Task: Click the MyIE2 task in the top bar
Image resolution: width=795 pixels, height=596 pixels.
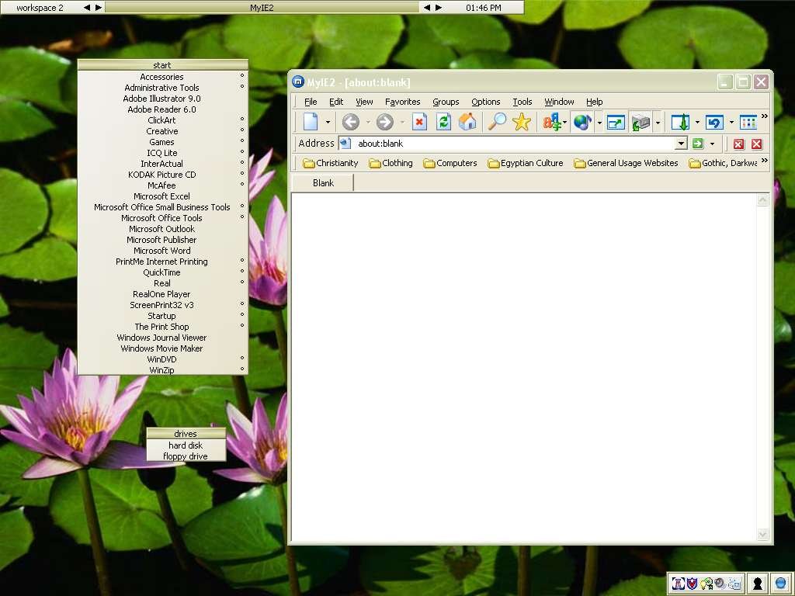Action: [262, 8]
